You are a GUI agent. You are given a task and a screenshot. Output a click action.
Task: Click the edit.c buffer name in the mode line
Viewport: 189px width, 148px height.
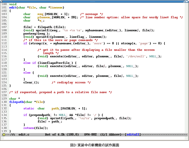(x=24, y=134)
